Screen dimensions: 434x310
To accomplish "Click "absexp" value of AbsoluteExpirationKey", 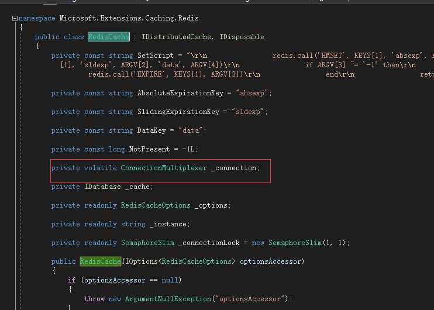I will pos(252,93).
